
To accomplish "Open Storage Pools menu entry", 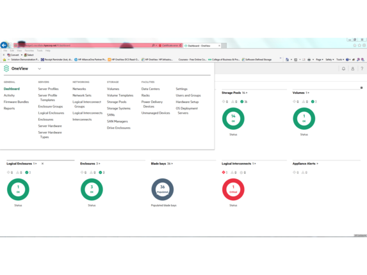I will point(117,102).
